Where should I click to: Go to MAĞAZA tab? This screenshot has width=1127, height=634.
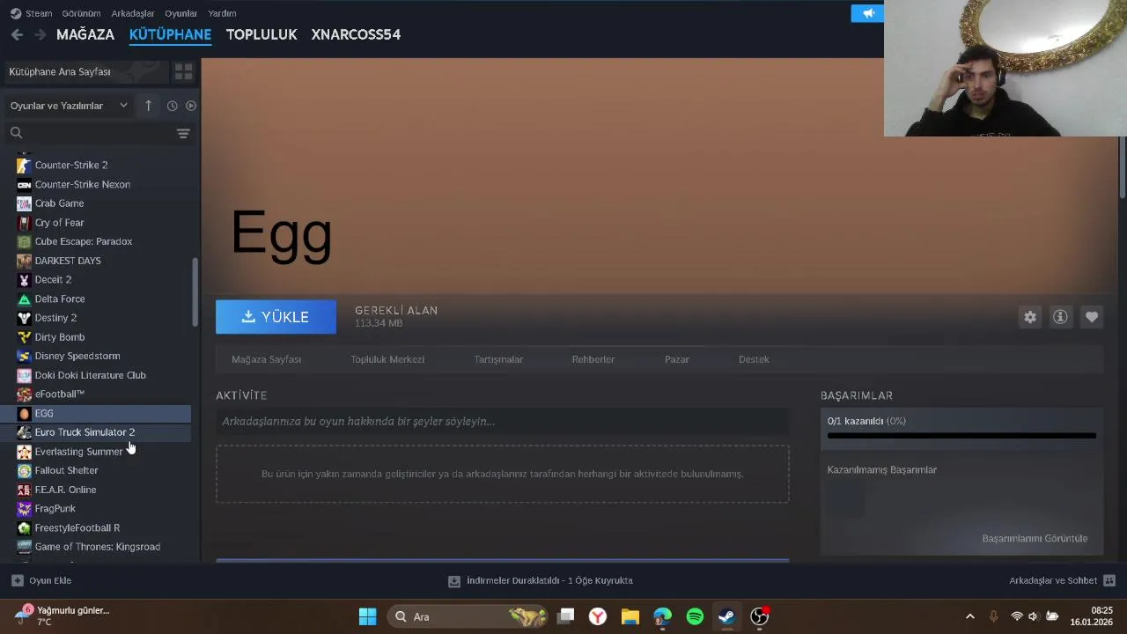click(x=85, y=34)
